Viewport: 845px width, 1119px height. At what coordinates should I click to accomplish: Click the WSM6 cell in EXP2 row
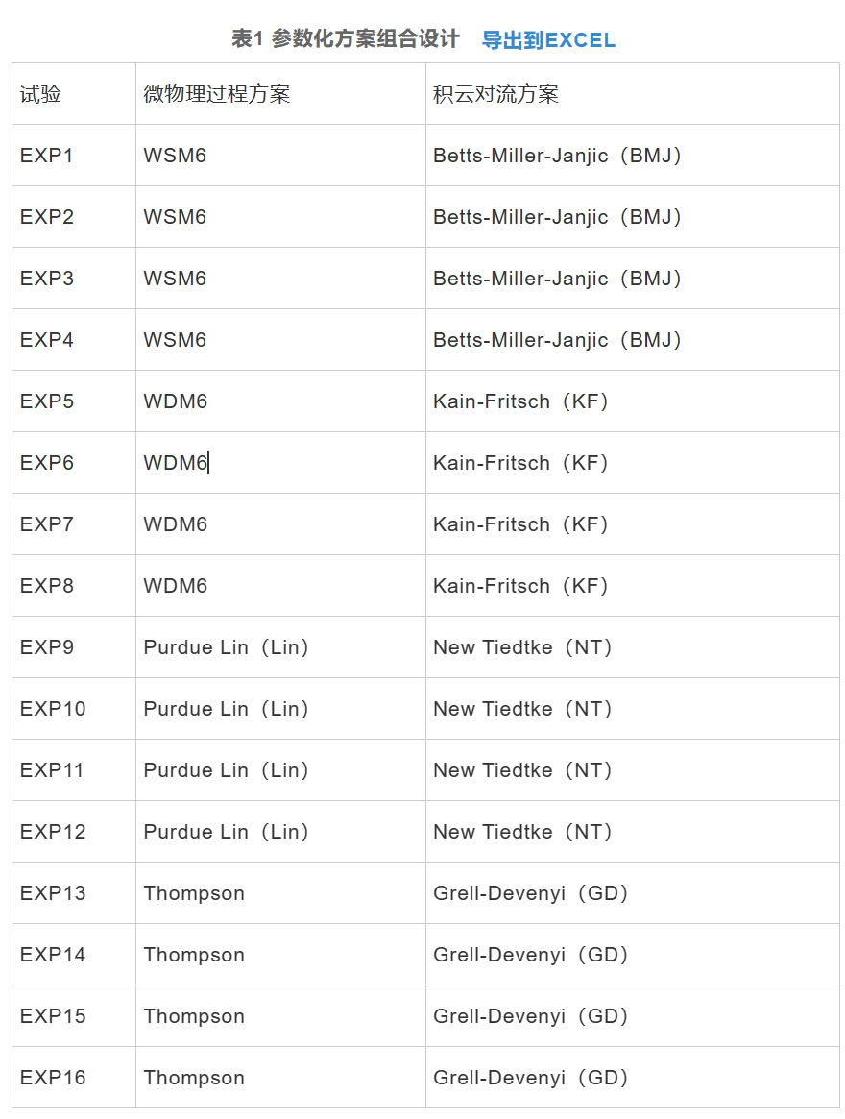tap(175, 217)
